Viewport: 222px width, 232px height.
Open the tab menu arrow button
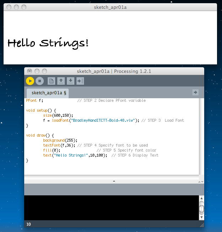point(195,93)
